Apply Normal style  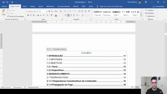pos(98,13)
